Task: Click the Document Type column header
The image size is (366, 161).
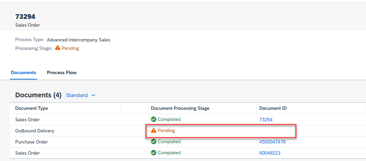Action: pos(31,108)
